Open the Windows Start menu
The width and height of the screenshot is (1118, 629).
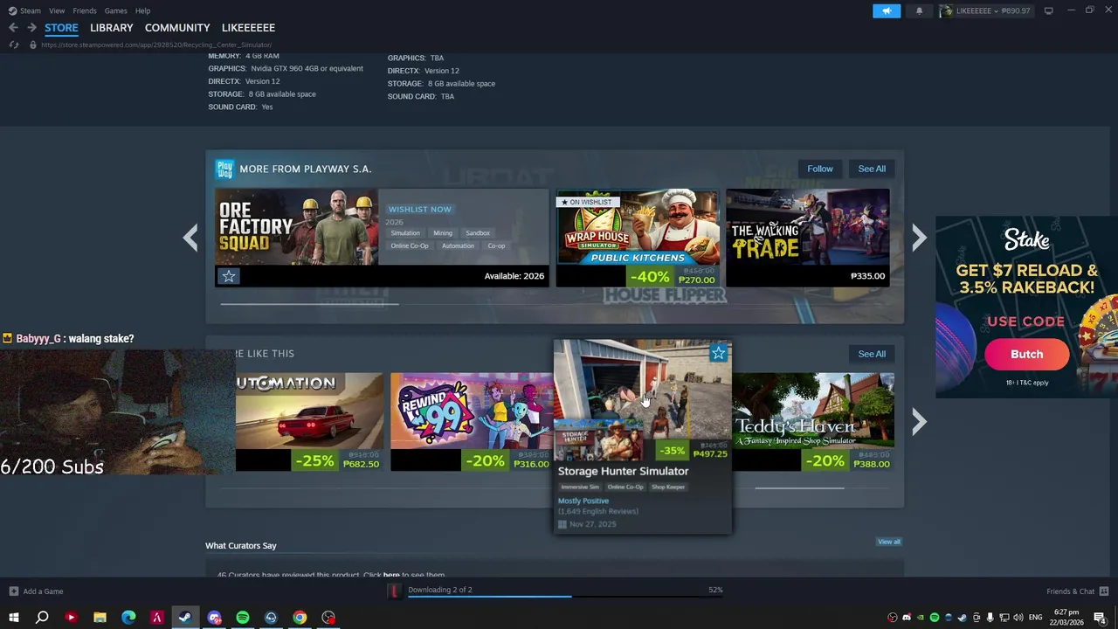[14, 618]
